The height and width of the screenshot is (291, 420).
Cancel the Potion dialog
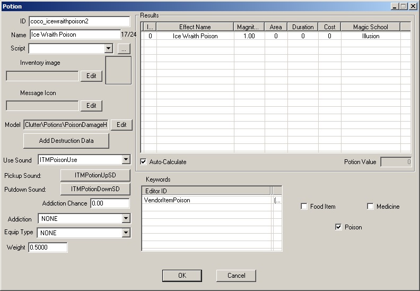[x=236, y=276]
